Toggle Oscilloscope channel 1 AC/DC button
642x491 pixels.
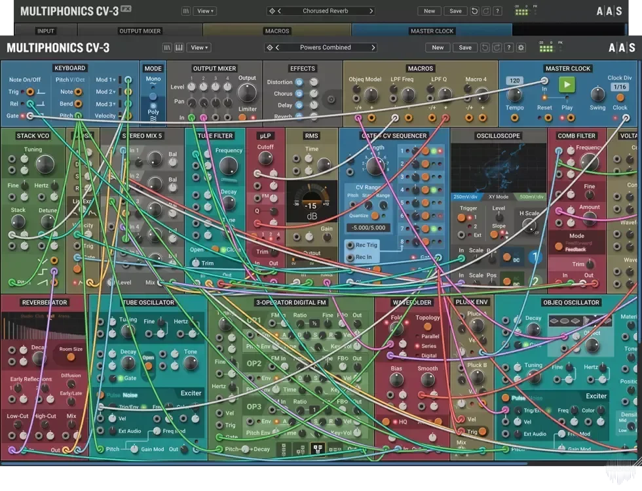tap(507, 258)
